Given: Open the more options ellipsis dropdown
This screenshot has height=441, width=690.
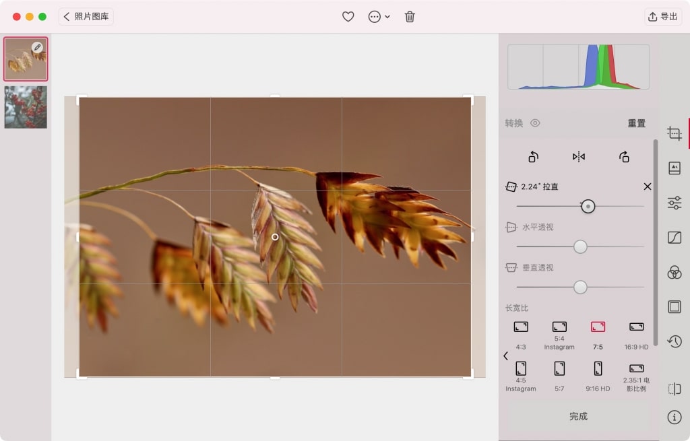Looking at the screenshot, I should (379, 17).
